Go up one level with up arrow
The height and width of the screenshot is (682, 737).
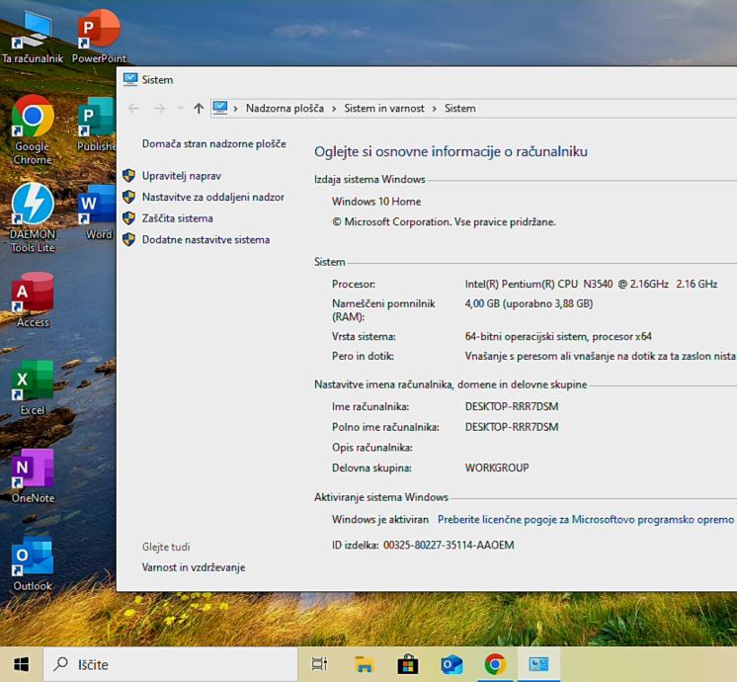click(199, 109)
